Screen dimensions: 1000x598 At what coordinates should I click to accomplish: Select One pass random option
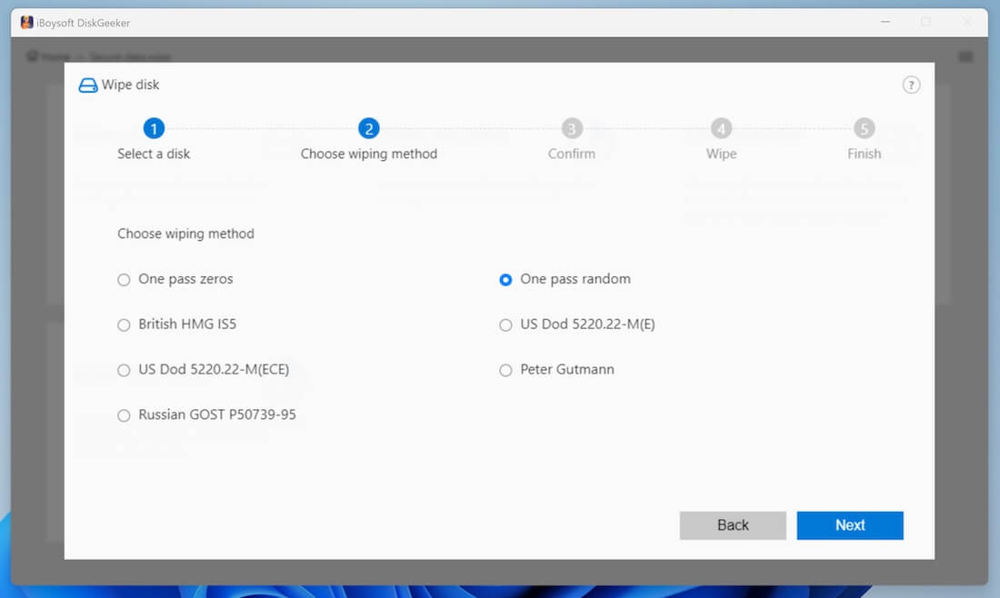[506, 280]
